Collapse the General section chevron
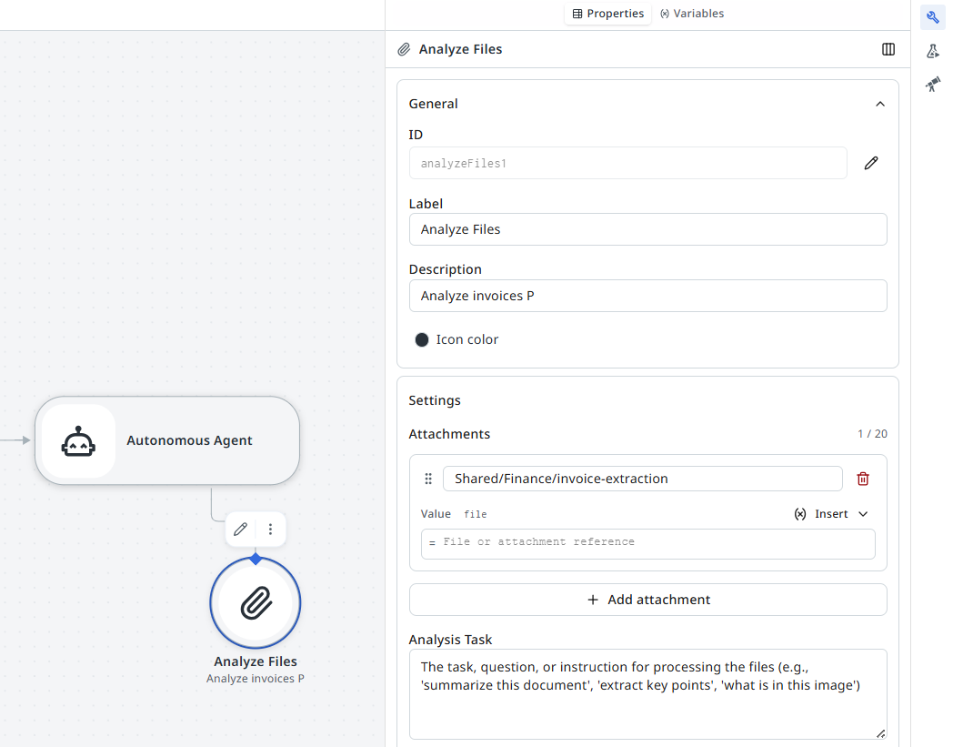This screenshot has height=747, width=953. coord(880,104)
